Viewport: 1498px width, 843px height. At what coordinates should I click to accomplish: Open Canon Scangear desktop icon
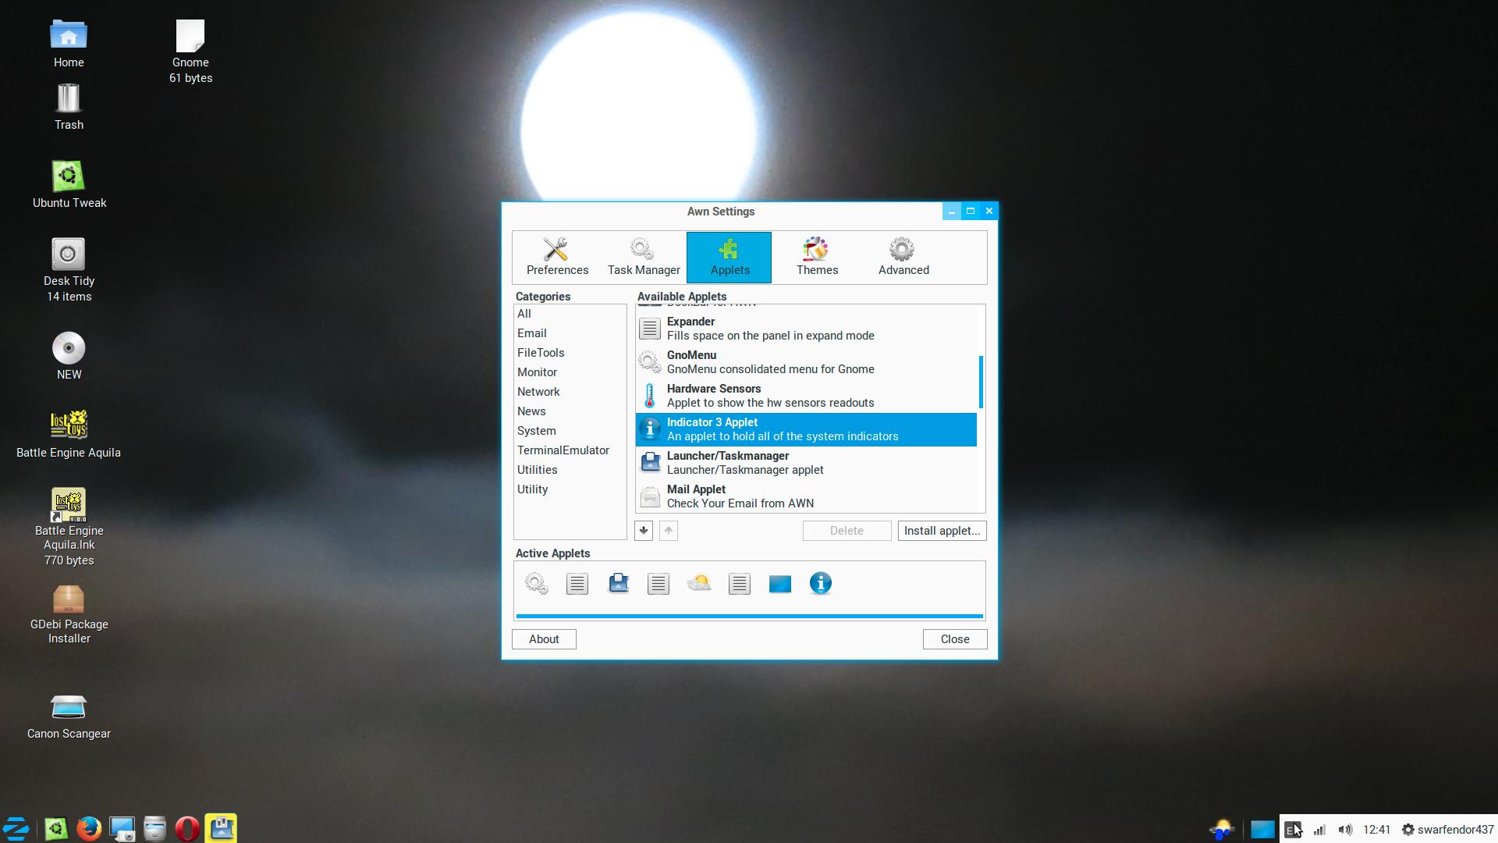tap(69, 717)
